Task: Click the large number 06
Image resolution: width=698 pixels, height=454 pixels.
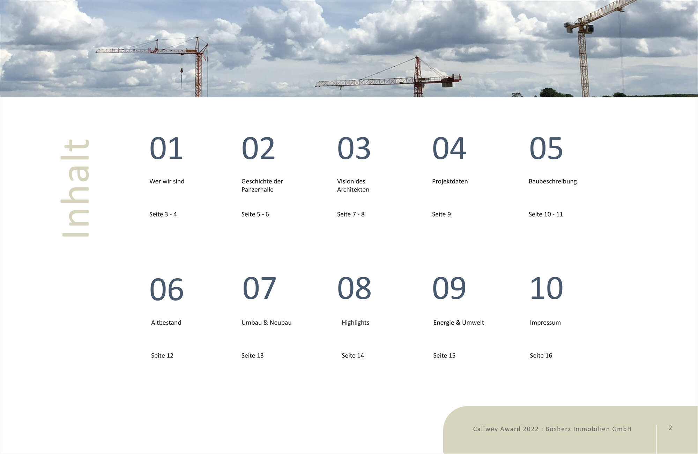Action: (x=166, y=290)
